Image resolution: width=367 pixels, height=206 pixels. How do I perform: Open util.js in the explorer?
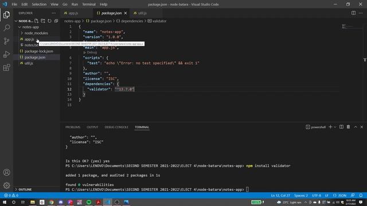pos(29,64)
